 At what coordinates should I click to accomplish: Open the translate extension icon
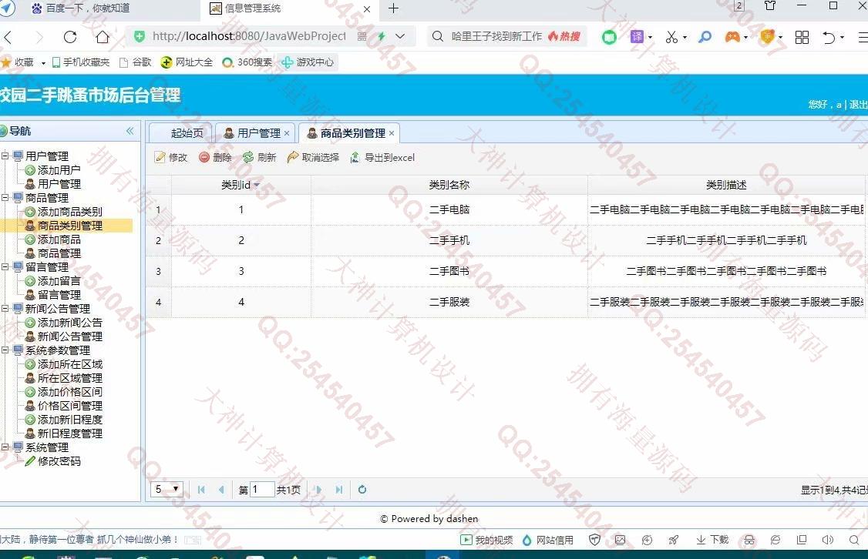click(x=638, y=37)
